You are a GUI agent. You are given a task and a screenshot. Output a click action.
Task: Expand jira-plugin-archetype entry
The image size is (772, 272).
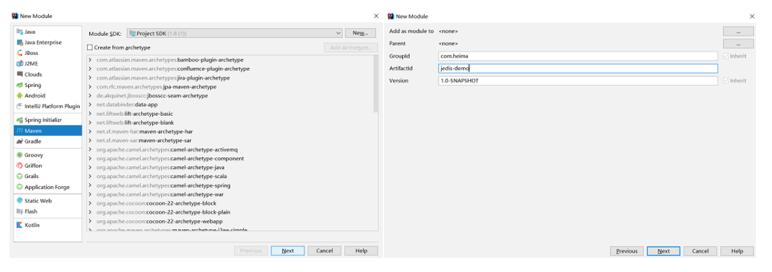[x=90, y=77]
